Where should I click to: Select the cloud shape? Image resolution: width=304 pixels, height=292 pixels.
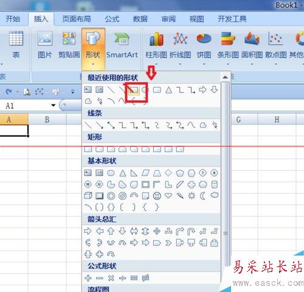click(215, 195)
